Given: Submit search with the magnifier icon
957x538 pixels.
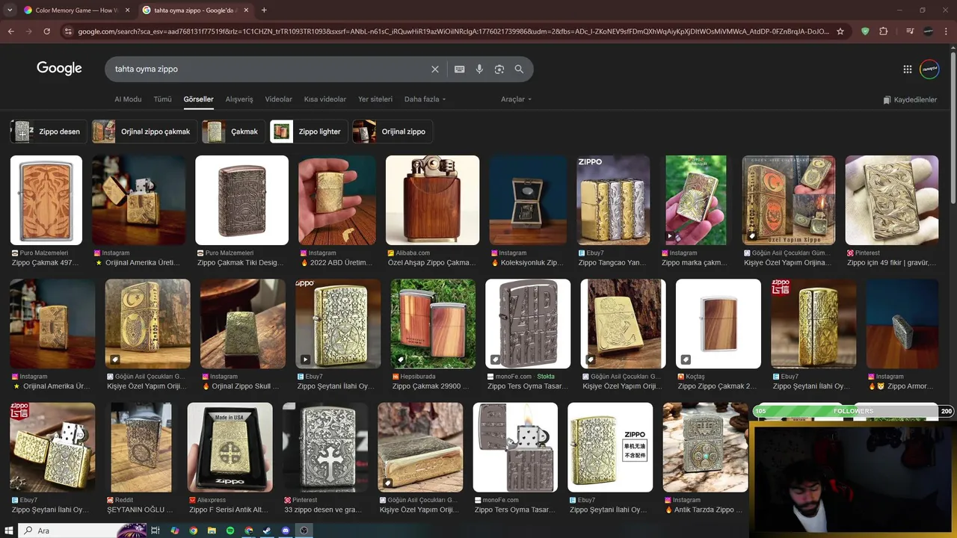Looking at the screenshot, I should [519, 69].
